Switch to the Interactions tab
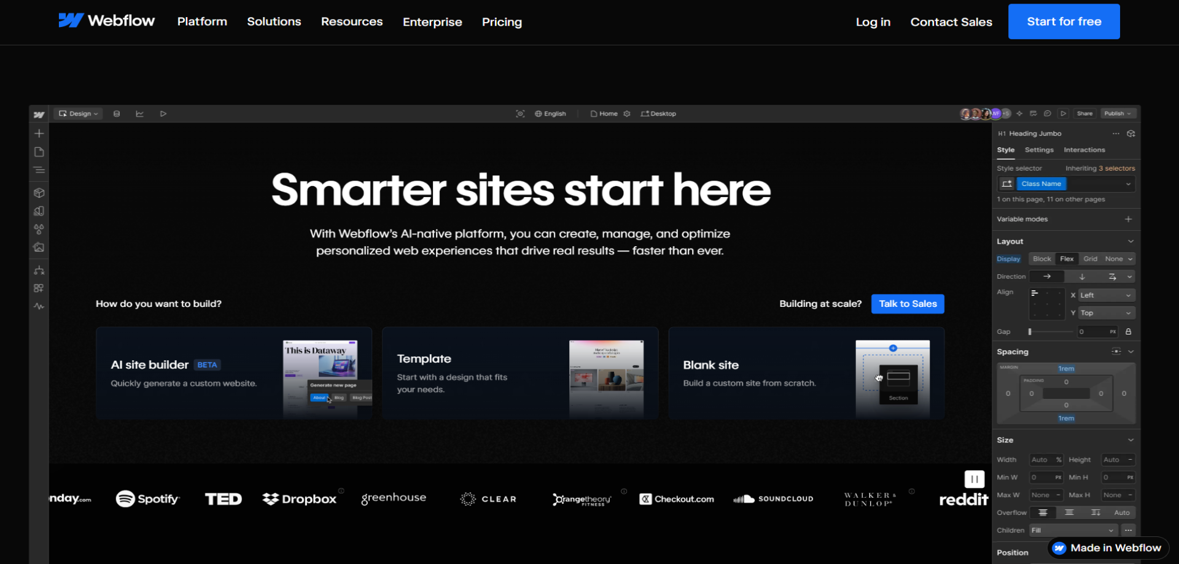The image size is (1179, 564). pyautogui.click(x=1084, y=150)
